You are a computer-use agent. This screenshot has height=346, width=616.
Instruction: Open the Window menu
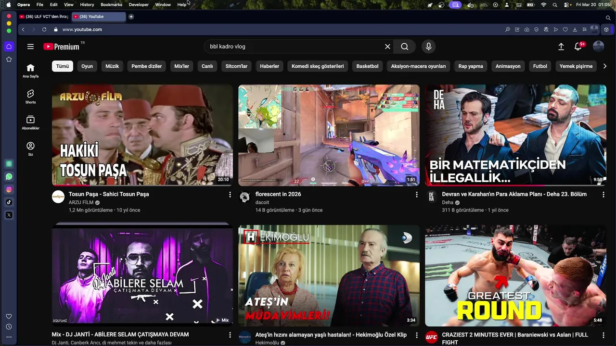coord(163,4)
